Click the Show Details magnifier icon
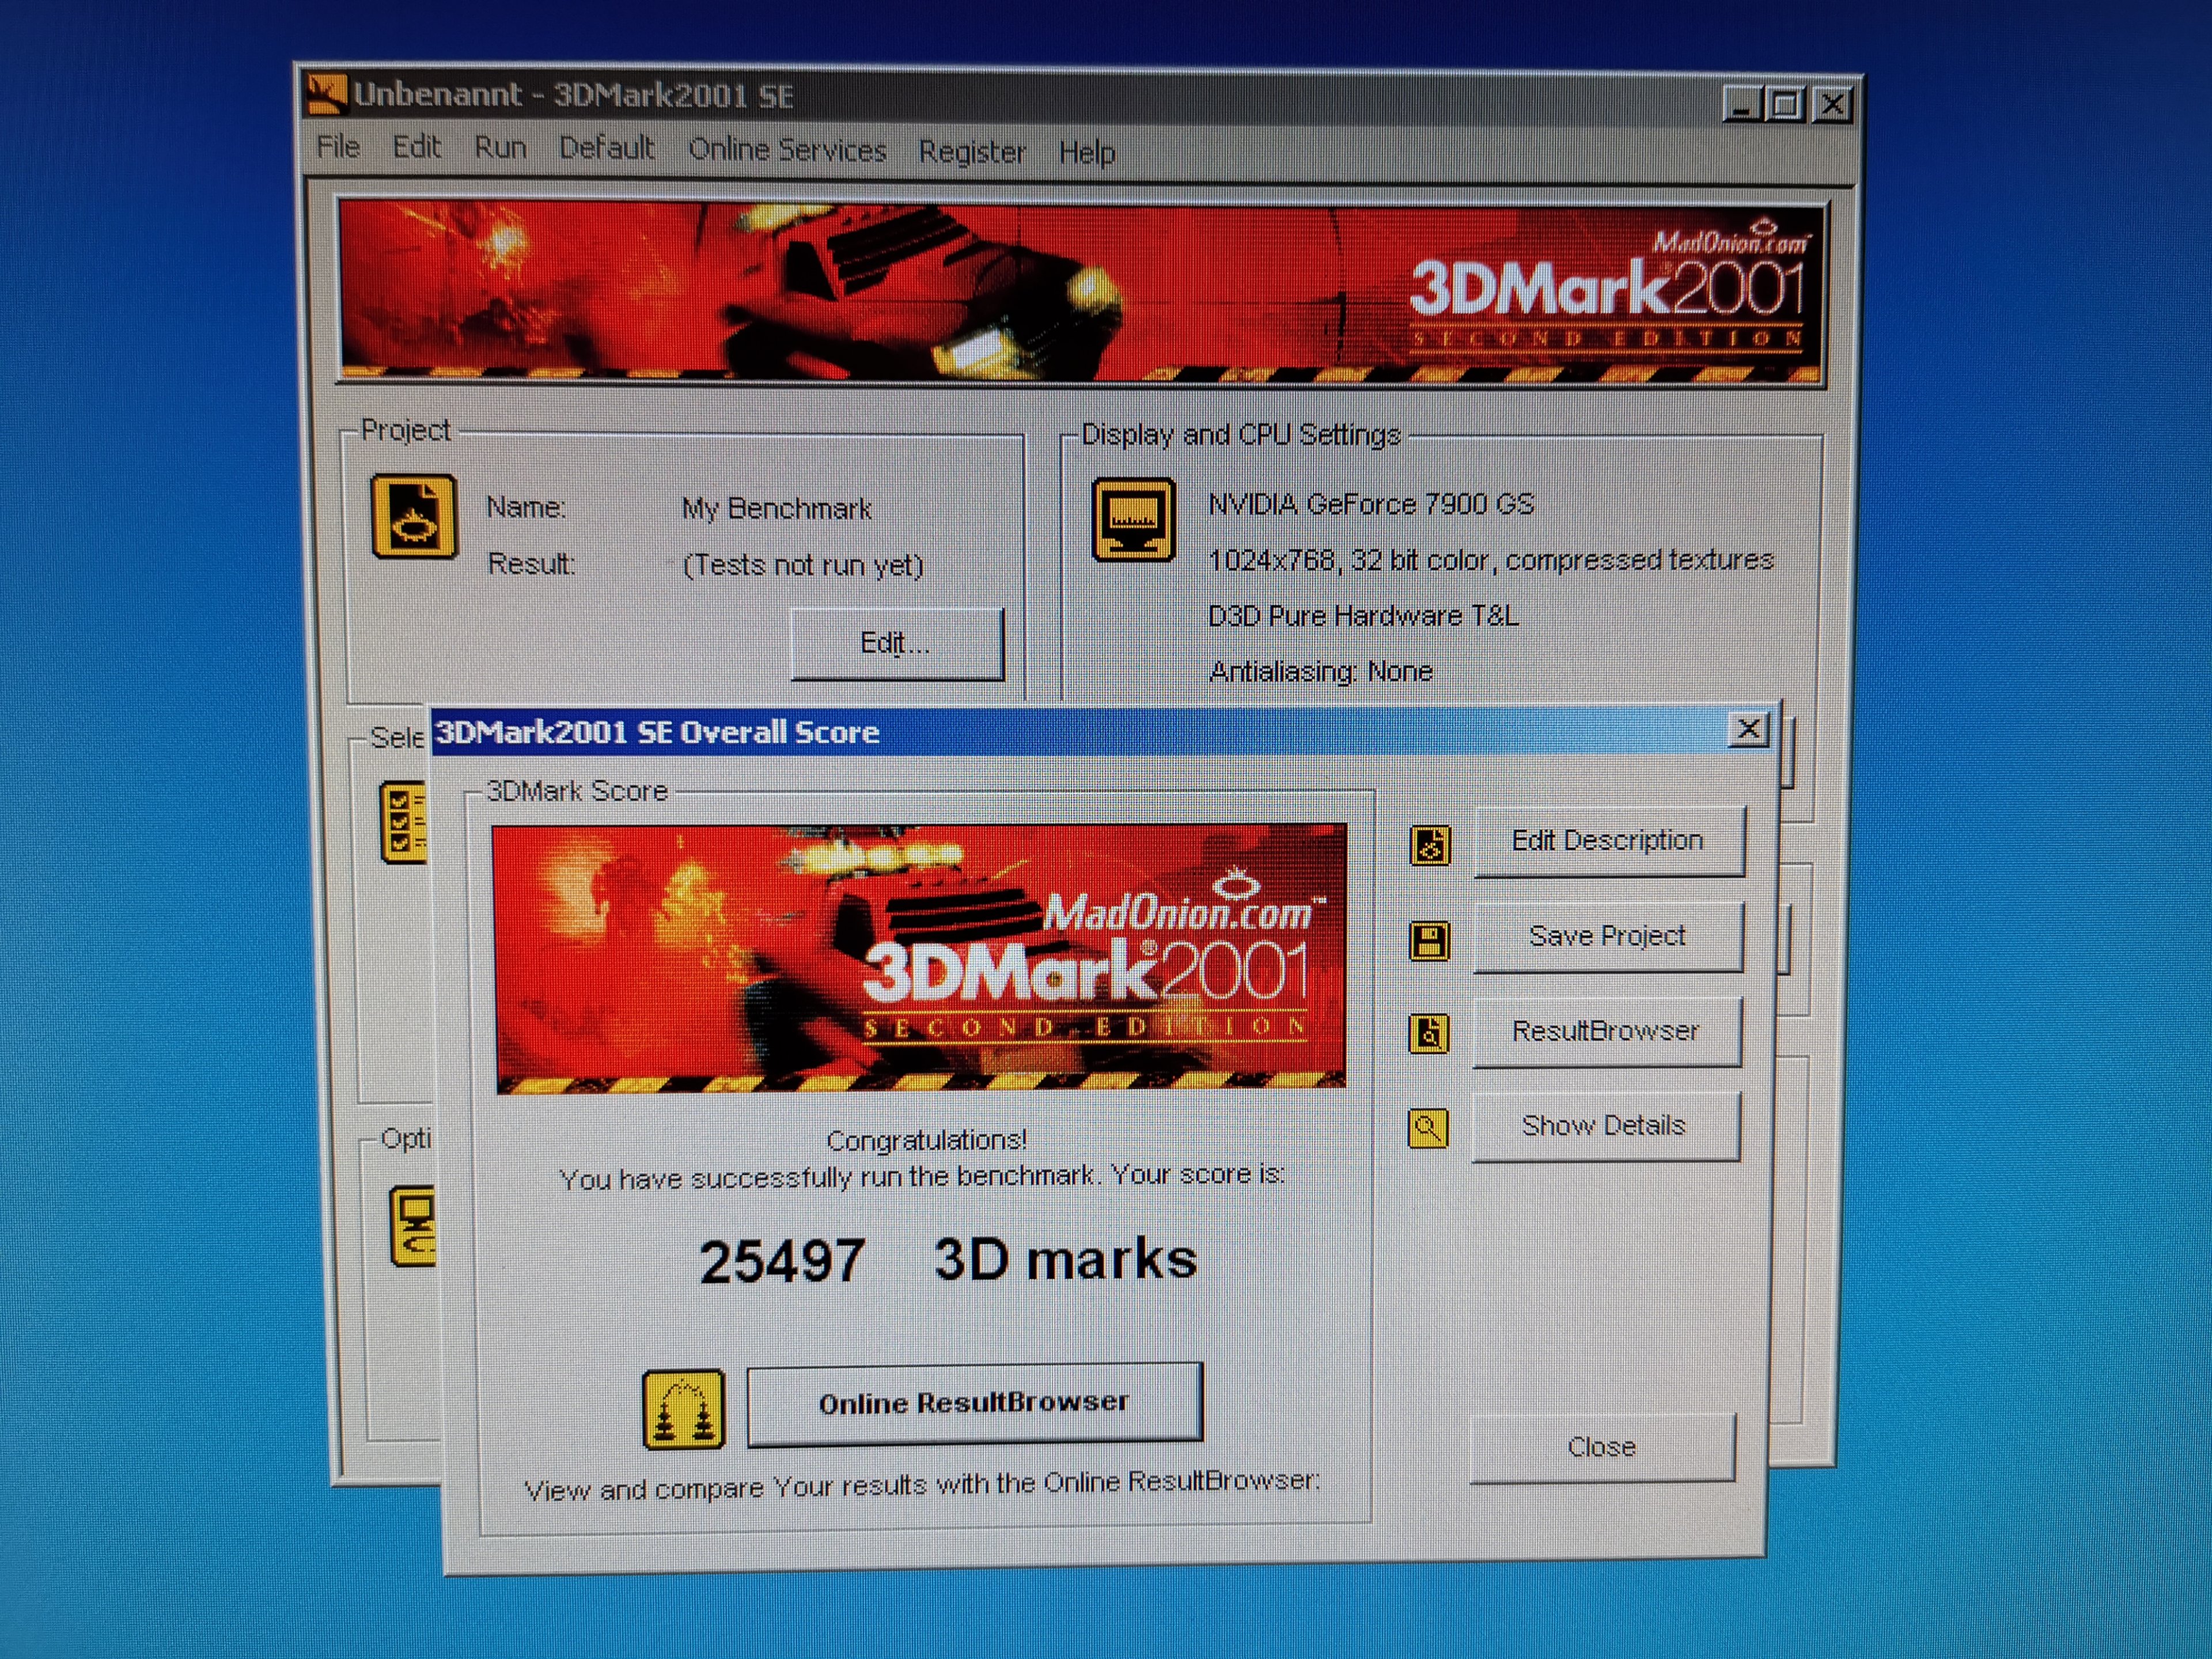This screenshot has height=1659, width=2212. (x=1428, y=1129)
